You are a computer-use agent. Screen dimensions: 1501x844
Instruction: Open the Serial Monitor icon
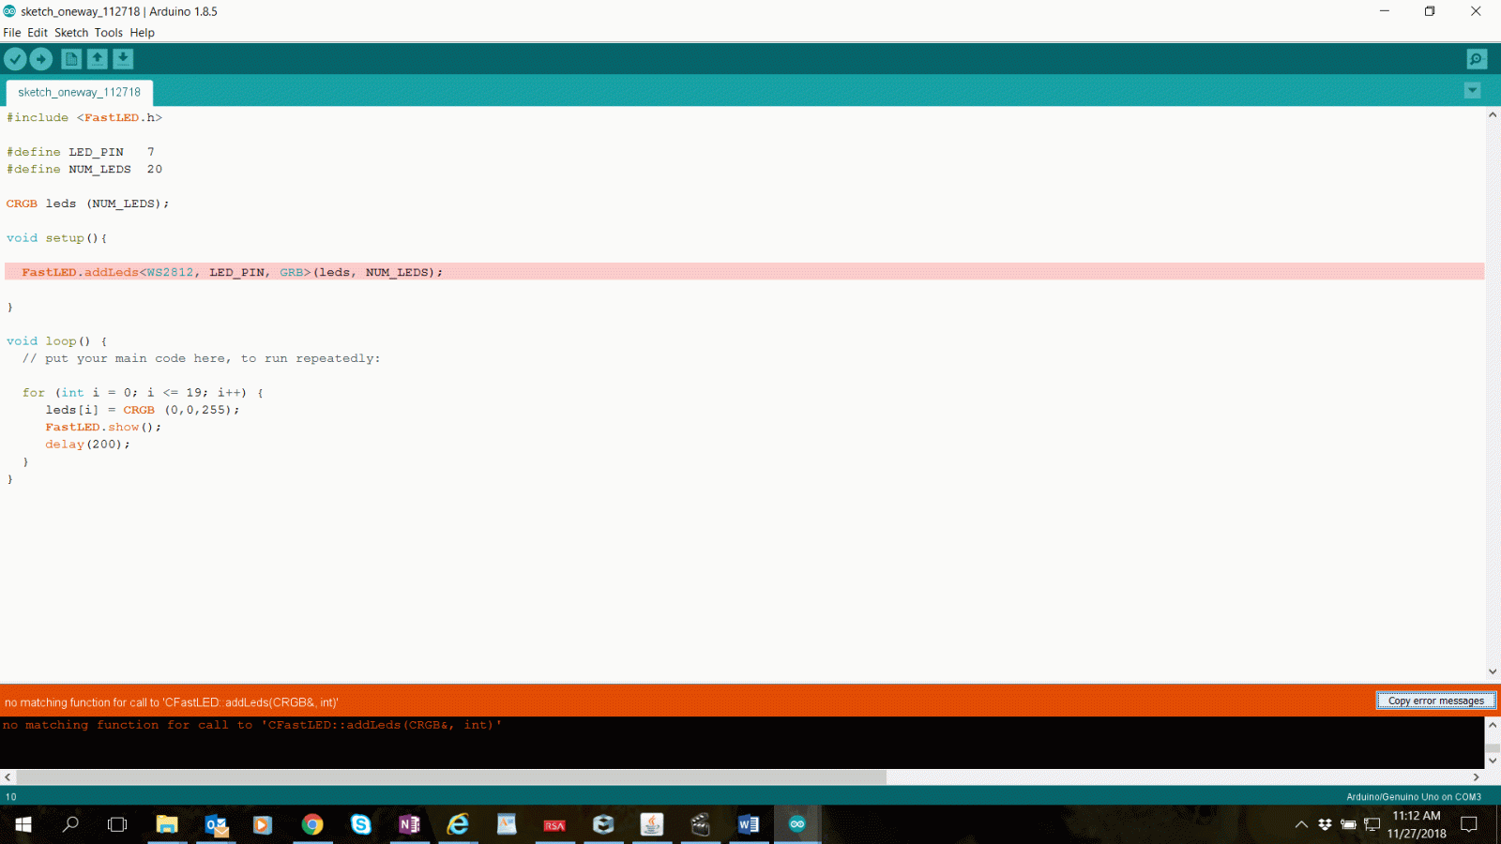click(1476, 58)
